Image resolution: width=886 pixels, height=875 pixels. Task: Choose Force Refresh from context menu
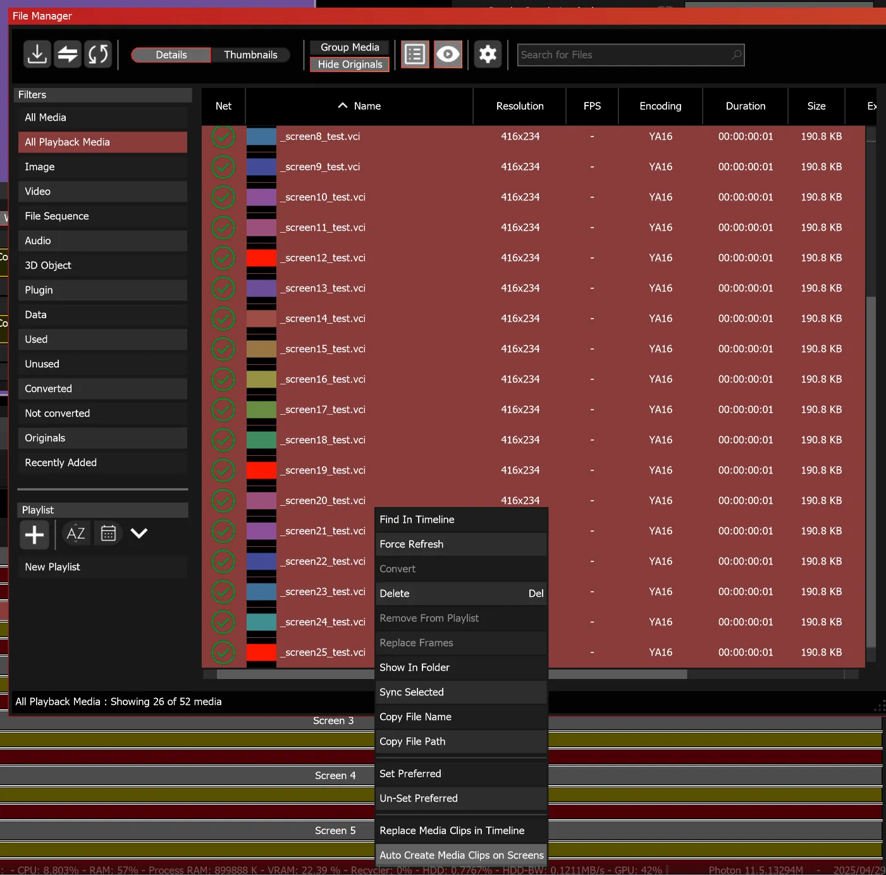coord(461,544)
